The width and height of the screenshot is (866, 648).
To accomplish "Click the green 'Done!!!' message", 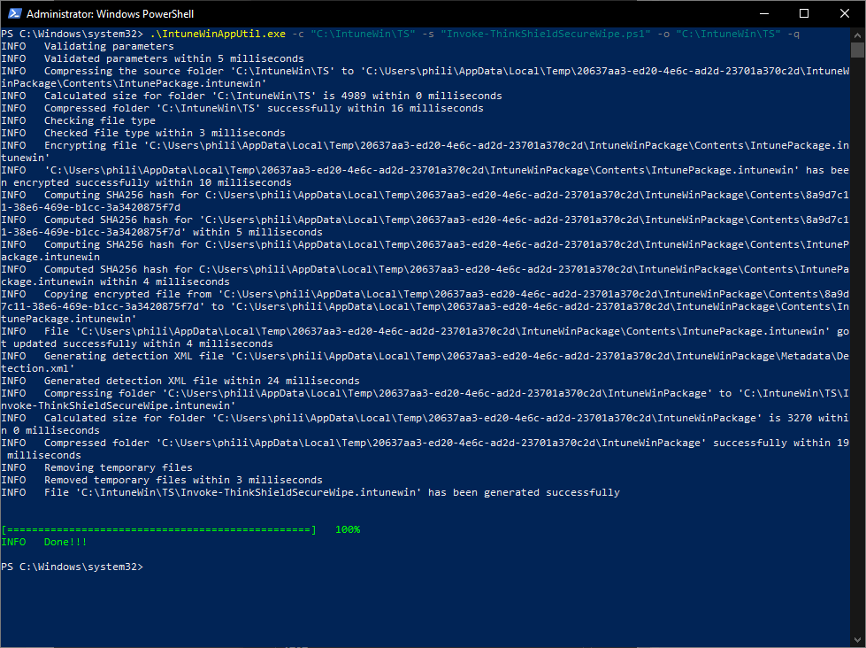I will click(65, 542).
